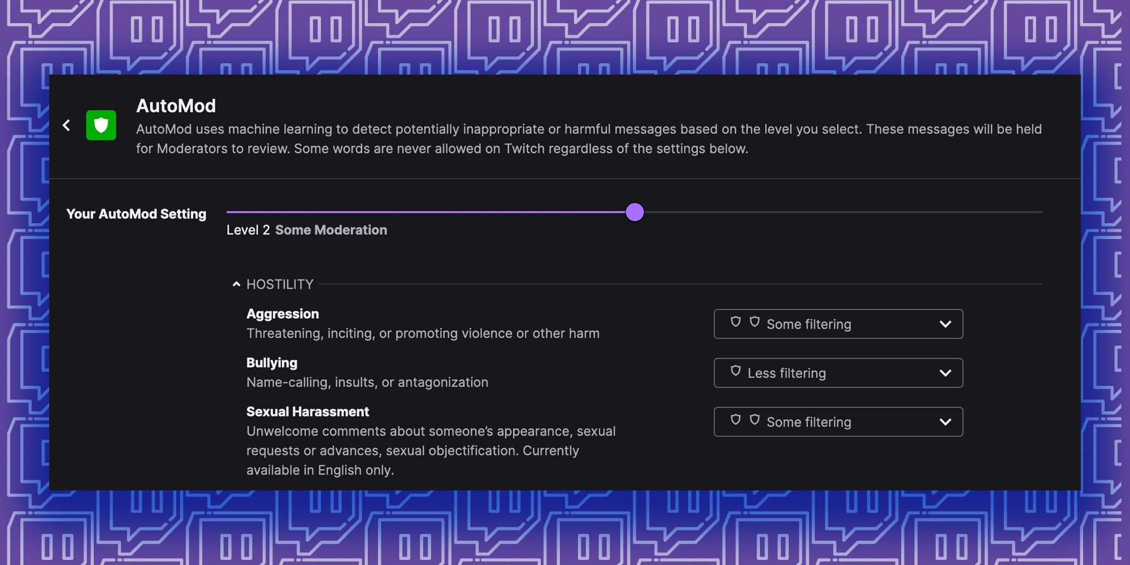1130x565 pixels.
Task: Click the Threatening, inciting description text
Action: 423,333
